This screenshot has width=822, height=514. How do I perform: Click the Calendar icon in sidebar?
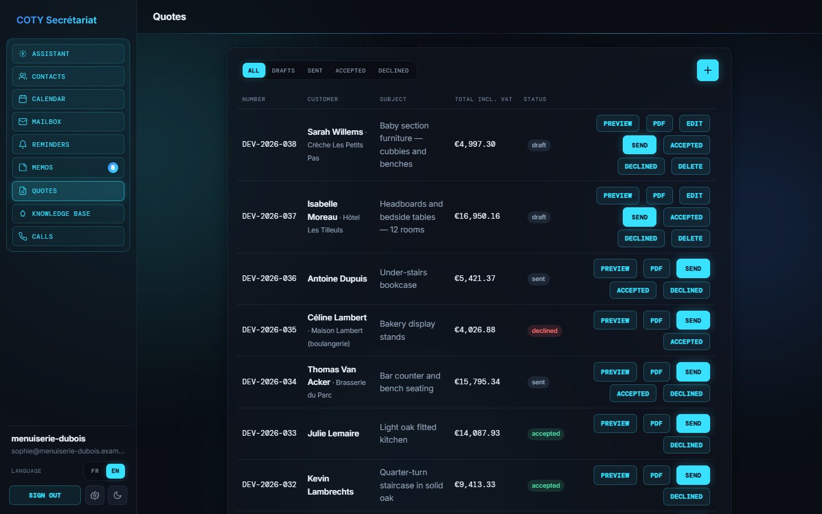(23, 99)
